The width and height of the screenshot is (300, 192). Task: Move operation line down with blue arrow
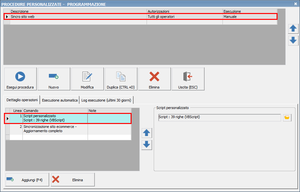pos(147,144)
